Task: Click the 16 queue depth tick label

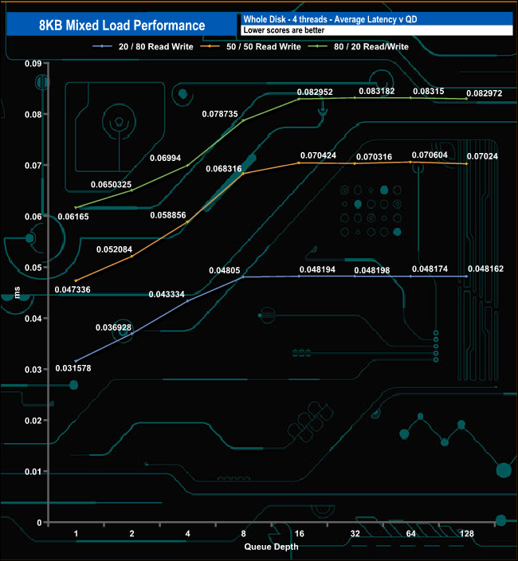Action: (299, 533)
